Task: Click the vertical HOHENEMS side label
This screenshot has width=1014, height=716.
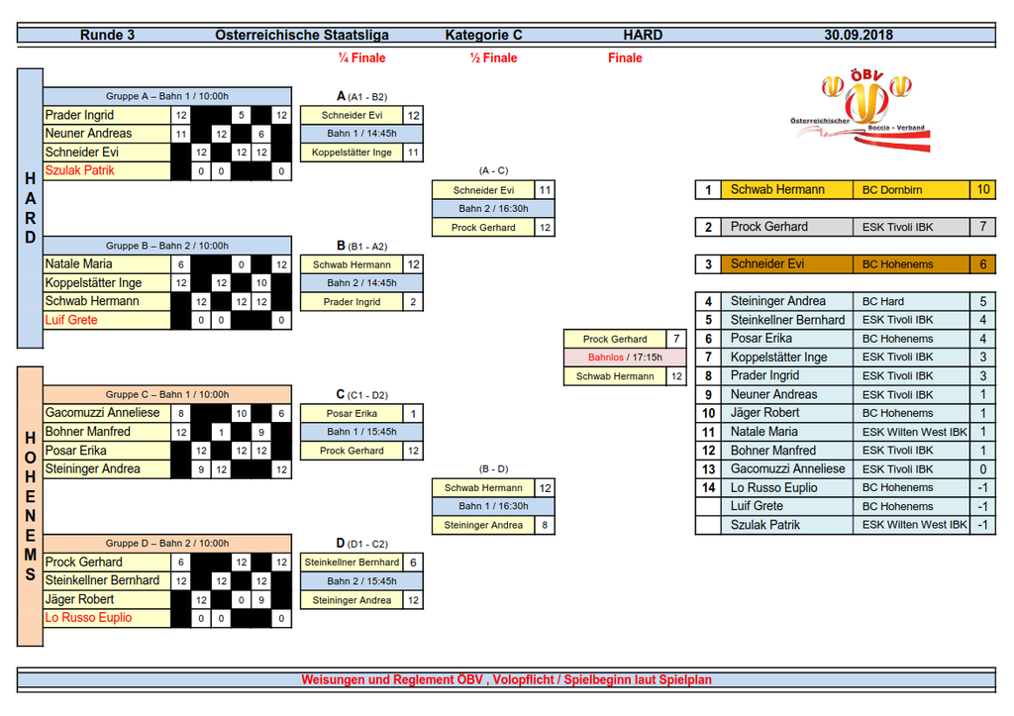Action: [x=30, y=505]
